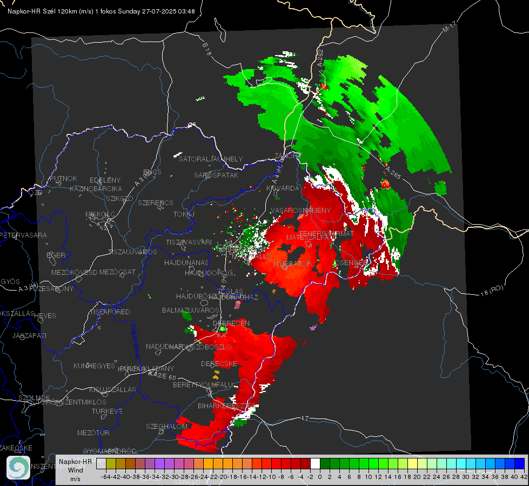Click the SZERENCS city label
The image size is (529, 486).
click(156, 202)
